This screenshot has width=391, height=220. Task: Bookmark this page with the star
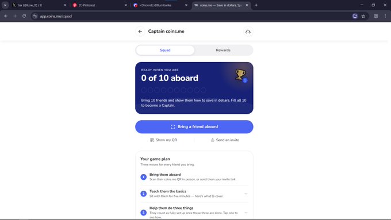click(363, 16)
